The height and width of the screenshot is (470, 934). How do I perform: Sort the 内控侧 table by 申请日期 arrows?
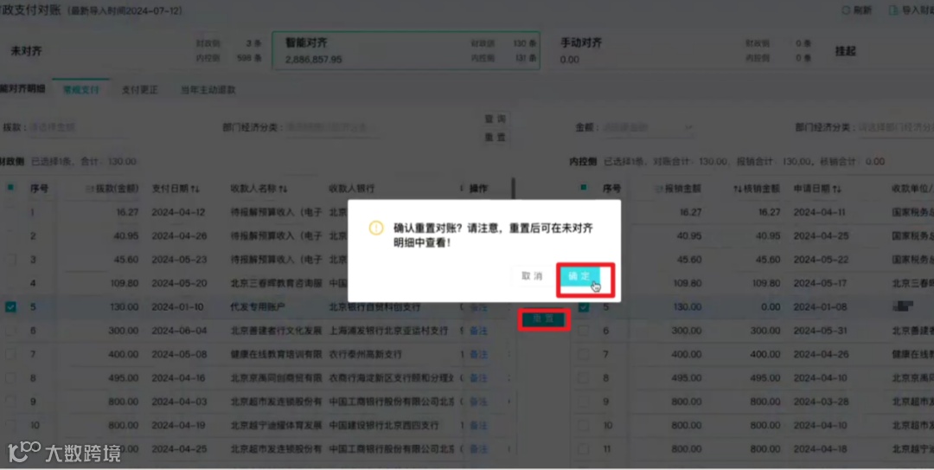(836, 189)
